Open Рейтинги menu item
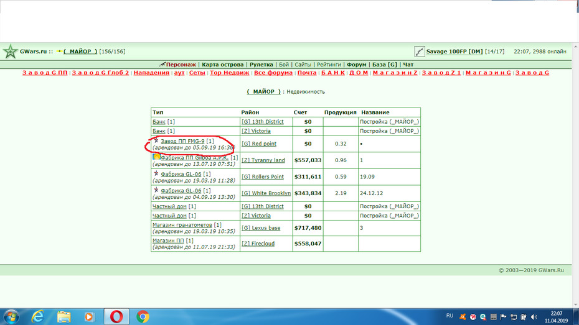The height and width of the screenshot is (325, 579). coord(329,65)
